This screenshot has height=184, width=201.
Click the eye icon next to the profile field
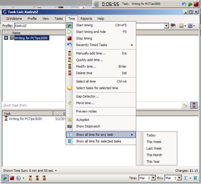173,26
